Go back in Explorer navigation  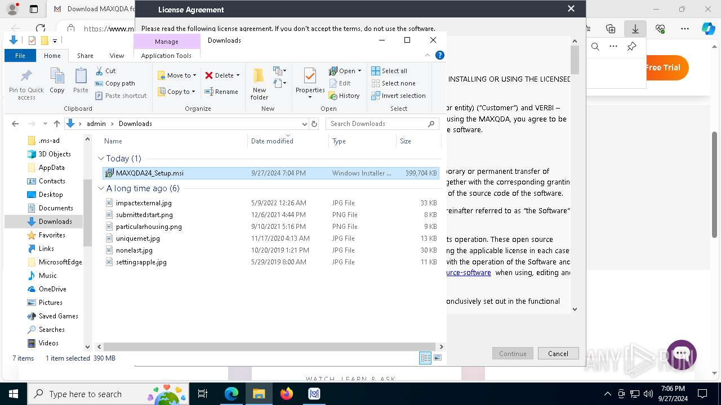pos(15,124)
